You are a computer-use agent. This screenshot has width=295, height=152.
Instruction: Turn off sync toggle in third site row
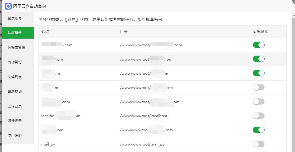point(258,73)
